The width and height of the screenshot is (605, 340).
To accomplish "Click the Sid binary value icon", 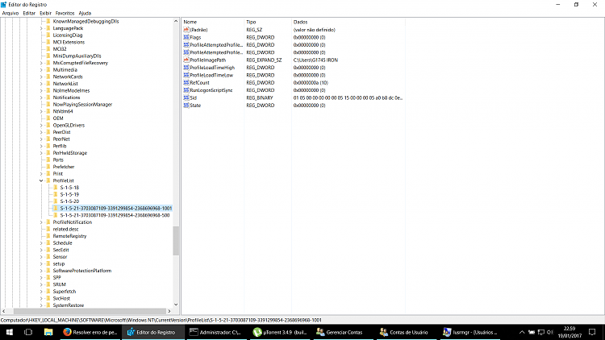I will (186, 98).
